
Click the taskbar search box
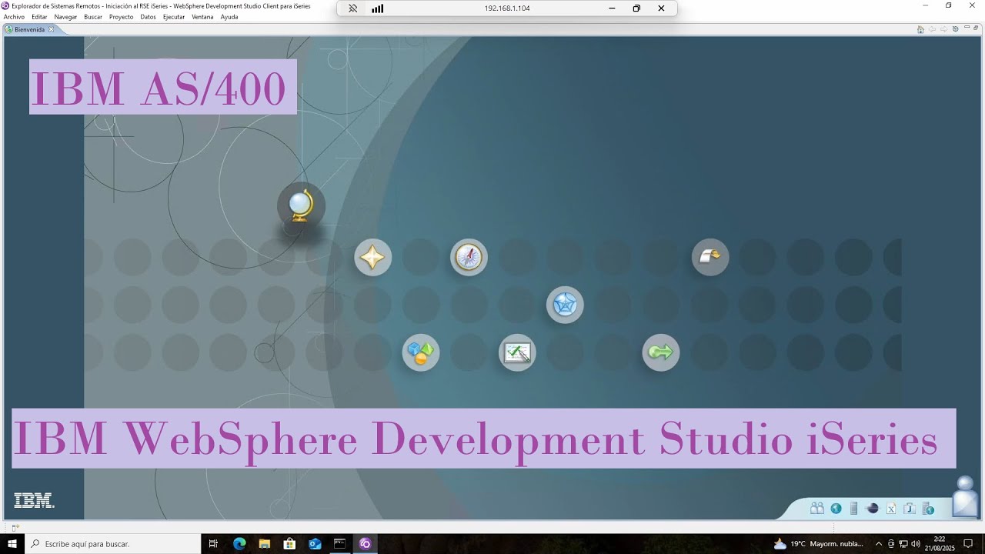click(112, 544)
